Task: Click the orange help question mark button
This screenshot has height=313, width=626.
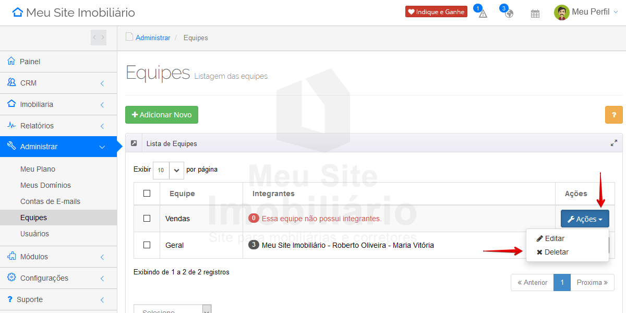Action: click(x=613, y=115)
